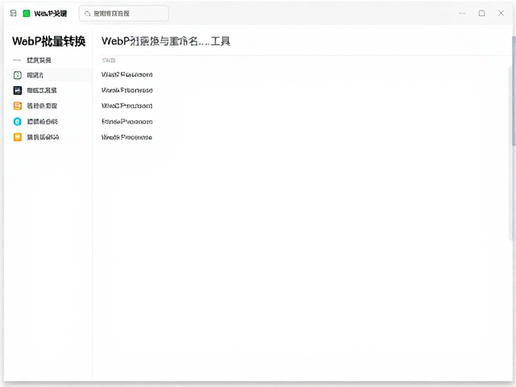Open the sidebar item with yellow picture icon
Viewport: 516px width, 387px height.
pos(48,137)
